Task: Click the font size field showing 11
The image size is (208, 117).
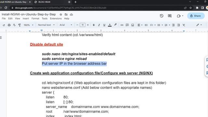Action: pos(83,25)
